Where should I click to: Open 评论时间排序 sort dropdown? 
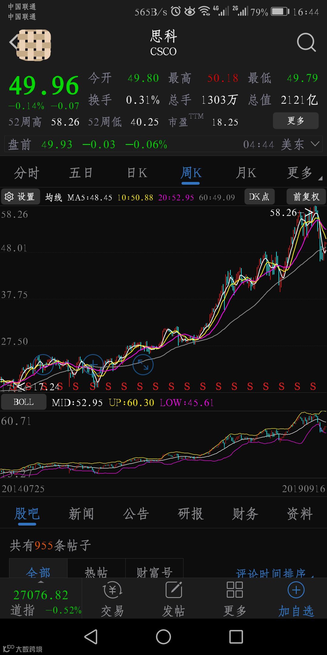(x=275, y=573)
